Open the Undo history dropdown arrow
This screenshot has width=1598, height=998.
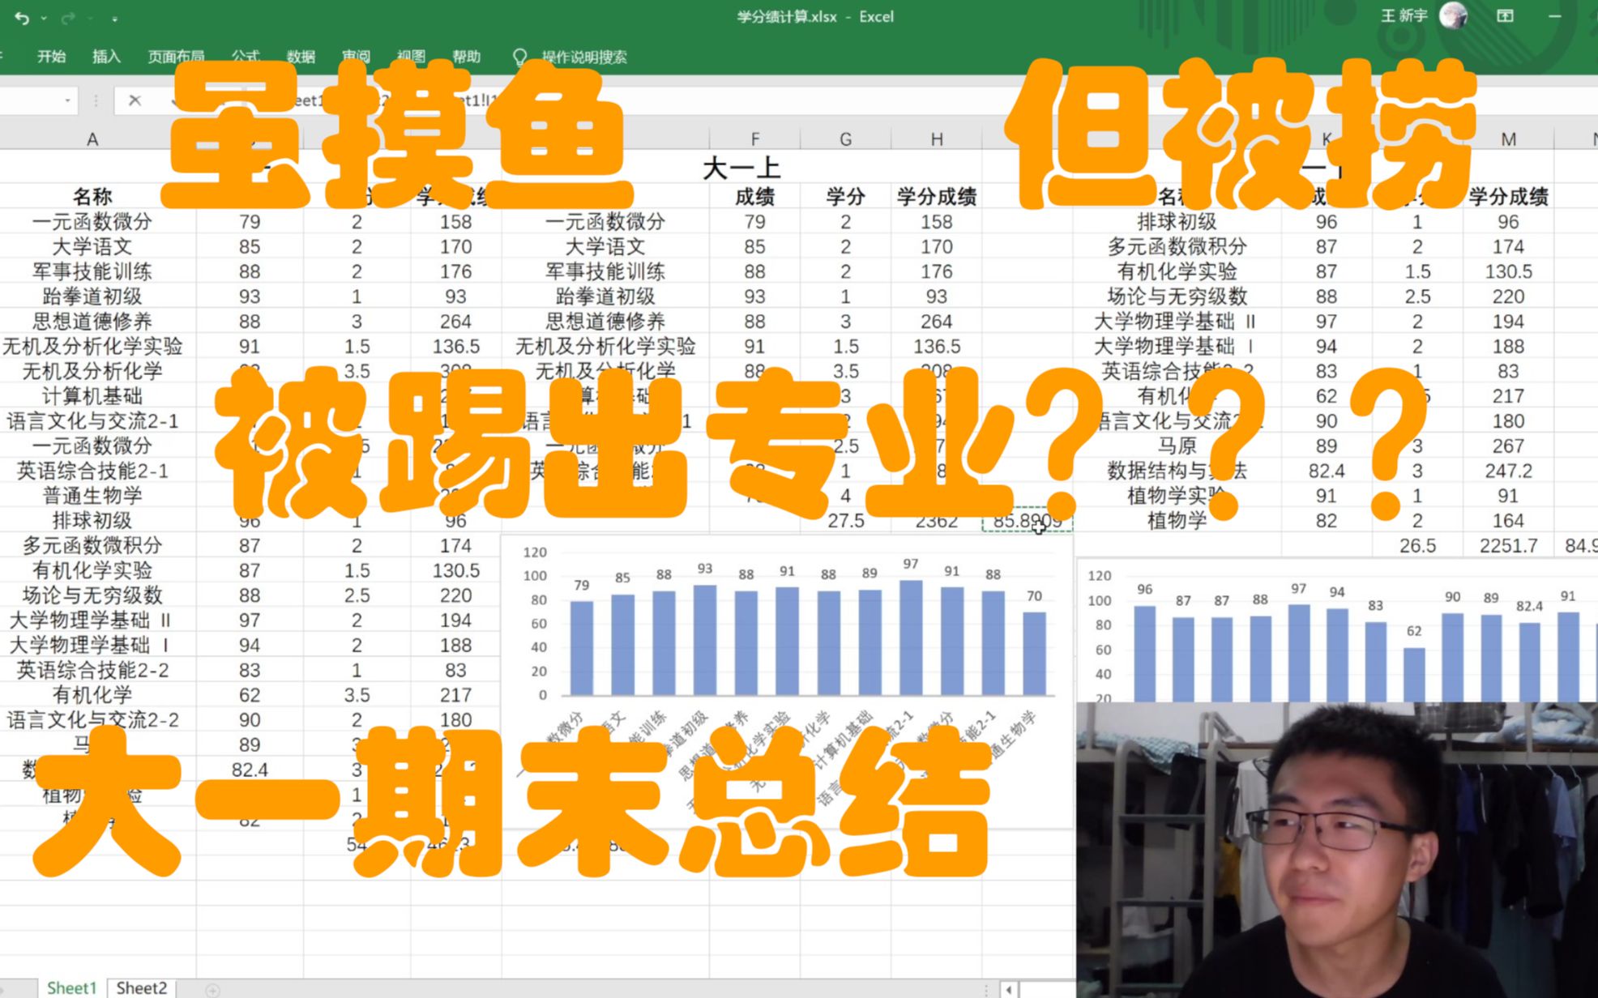(x=43, y=18)
